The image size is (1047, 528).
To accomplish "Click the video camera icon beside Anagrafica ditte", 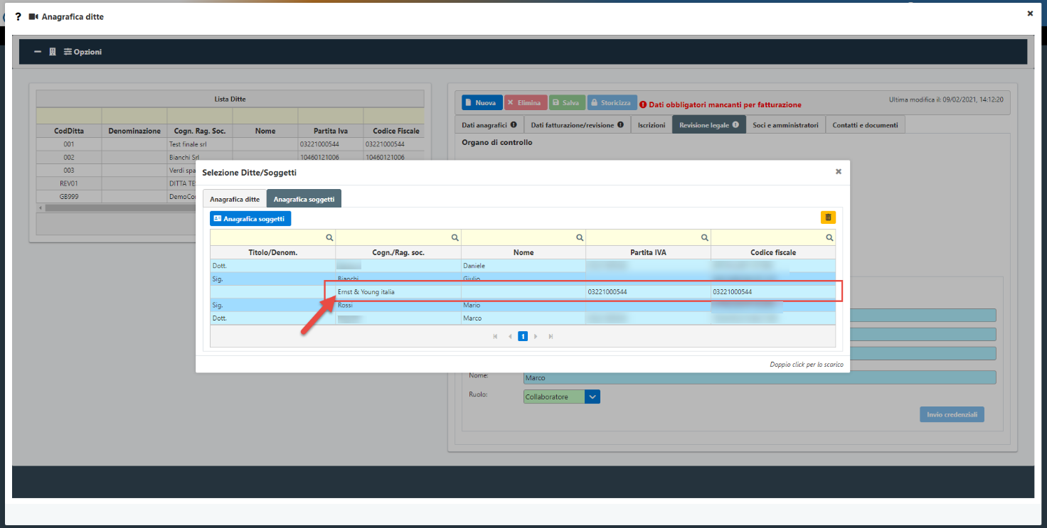I will pos(33,16).
